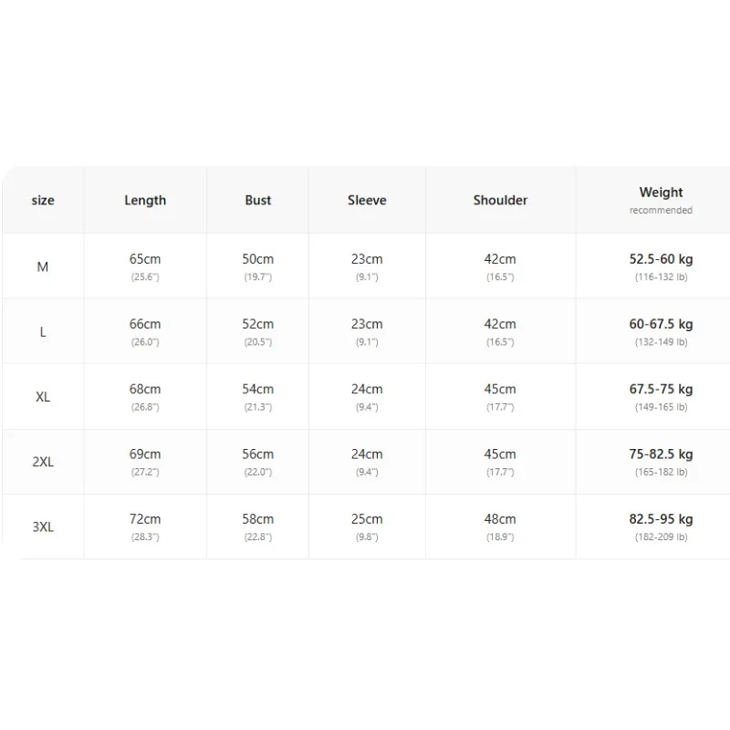Click the 72cm length cell

point(145,527)
